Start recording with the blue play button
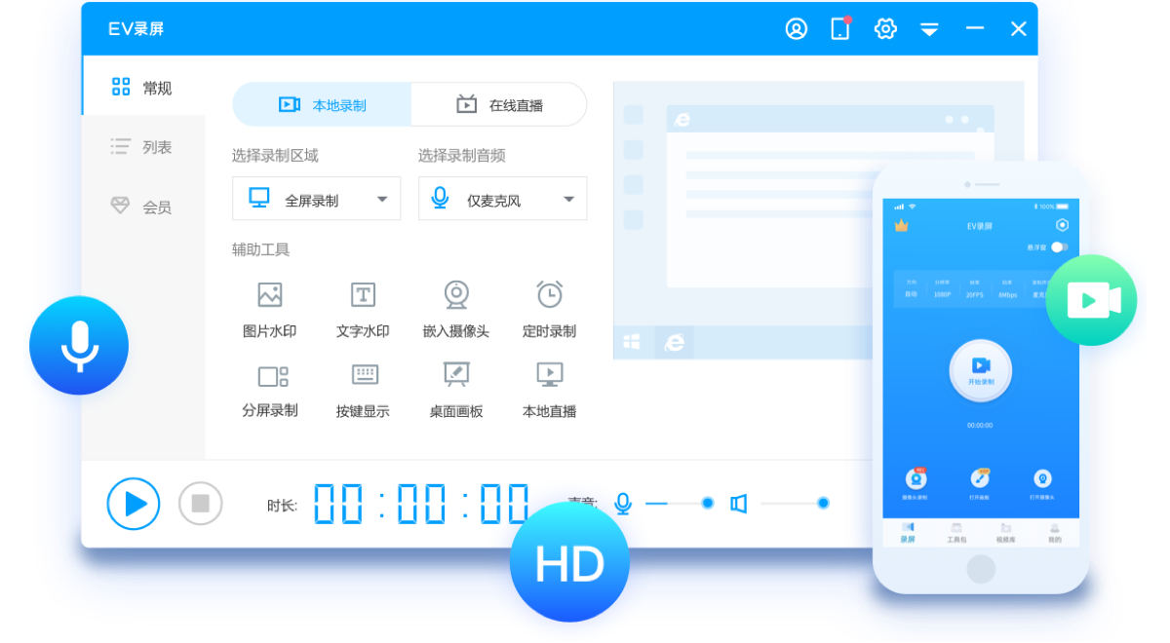 [x=134, y=504]
